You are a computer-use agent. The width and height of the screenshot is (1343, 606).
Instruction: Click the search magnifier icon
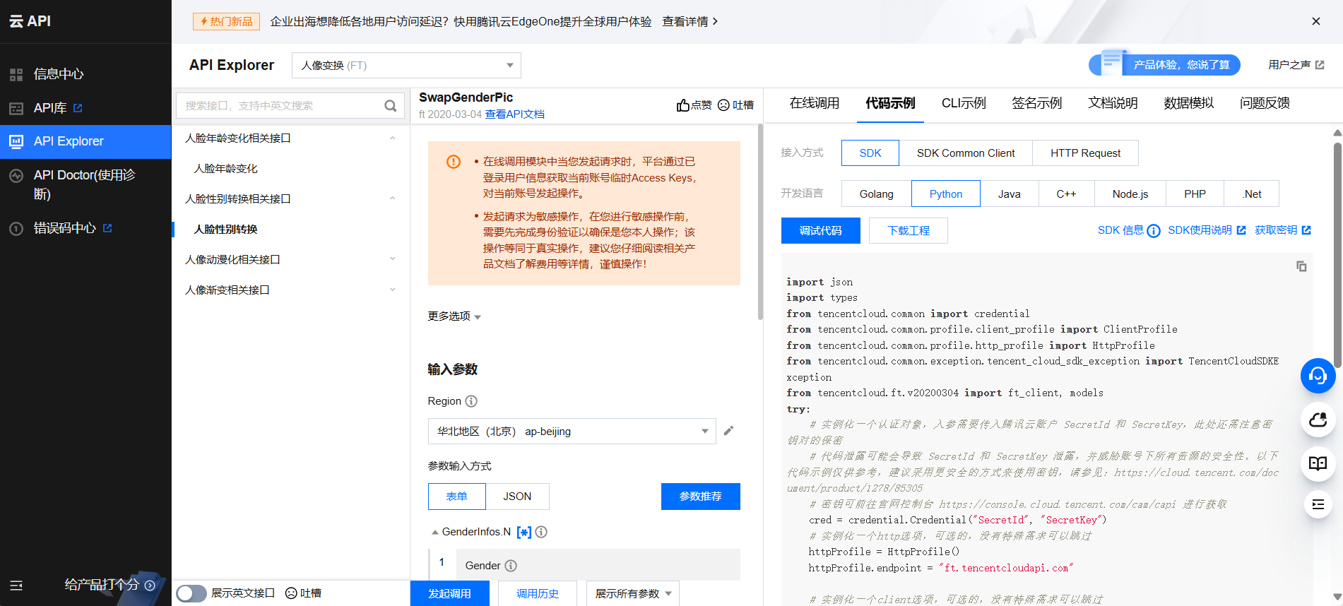click(390, 106)
